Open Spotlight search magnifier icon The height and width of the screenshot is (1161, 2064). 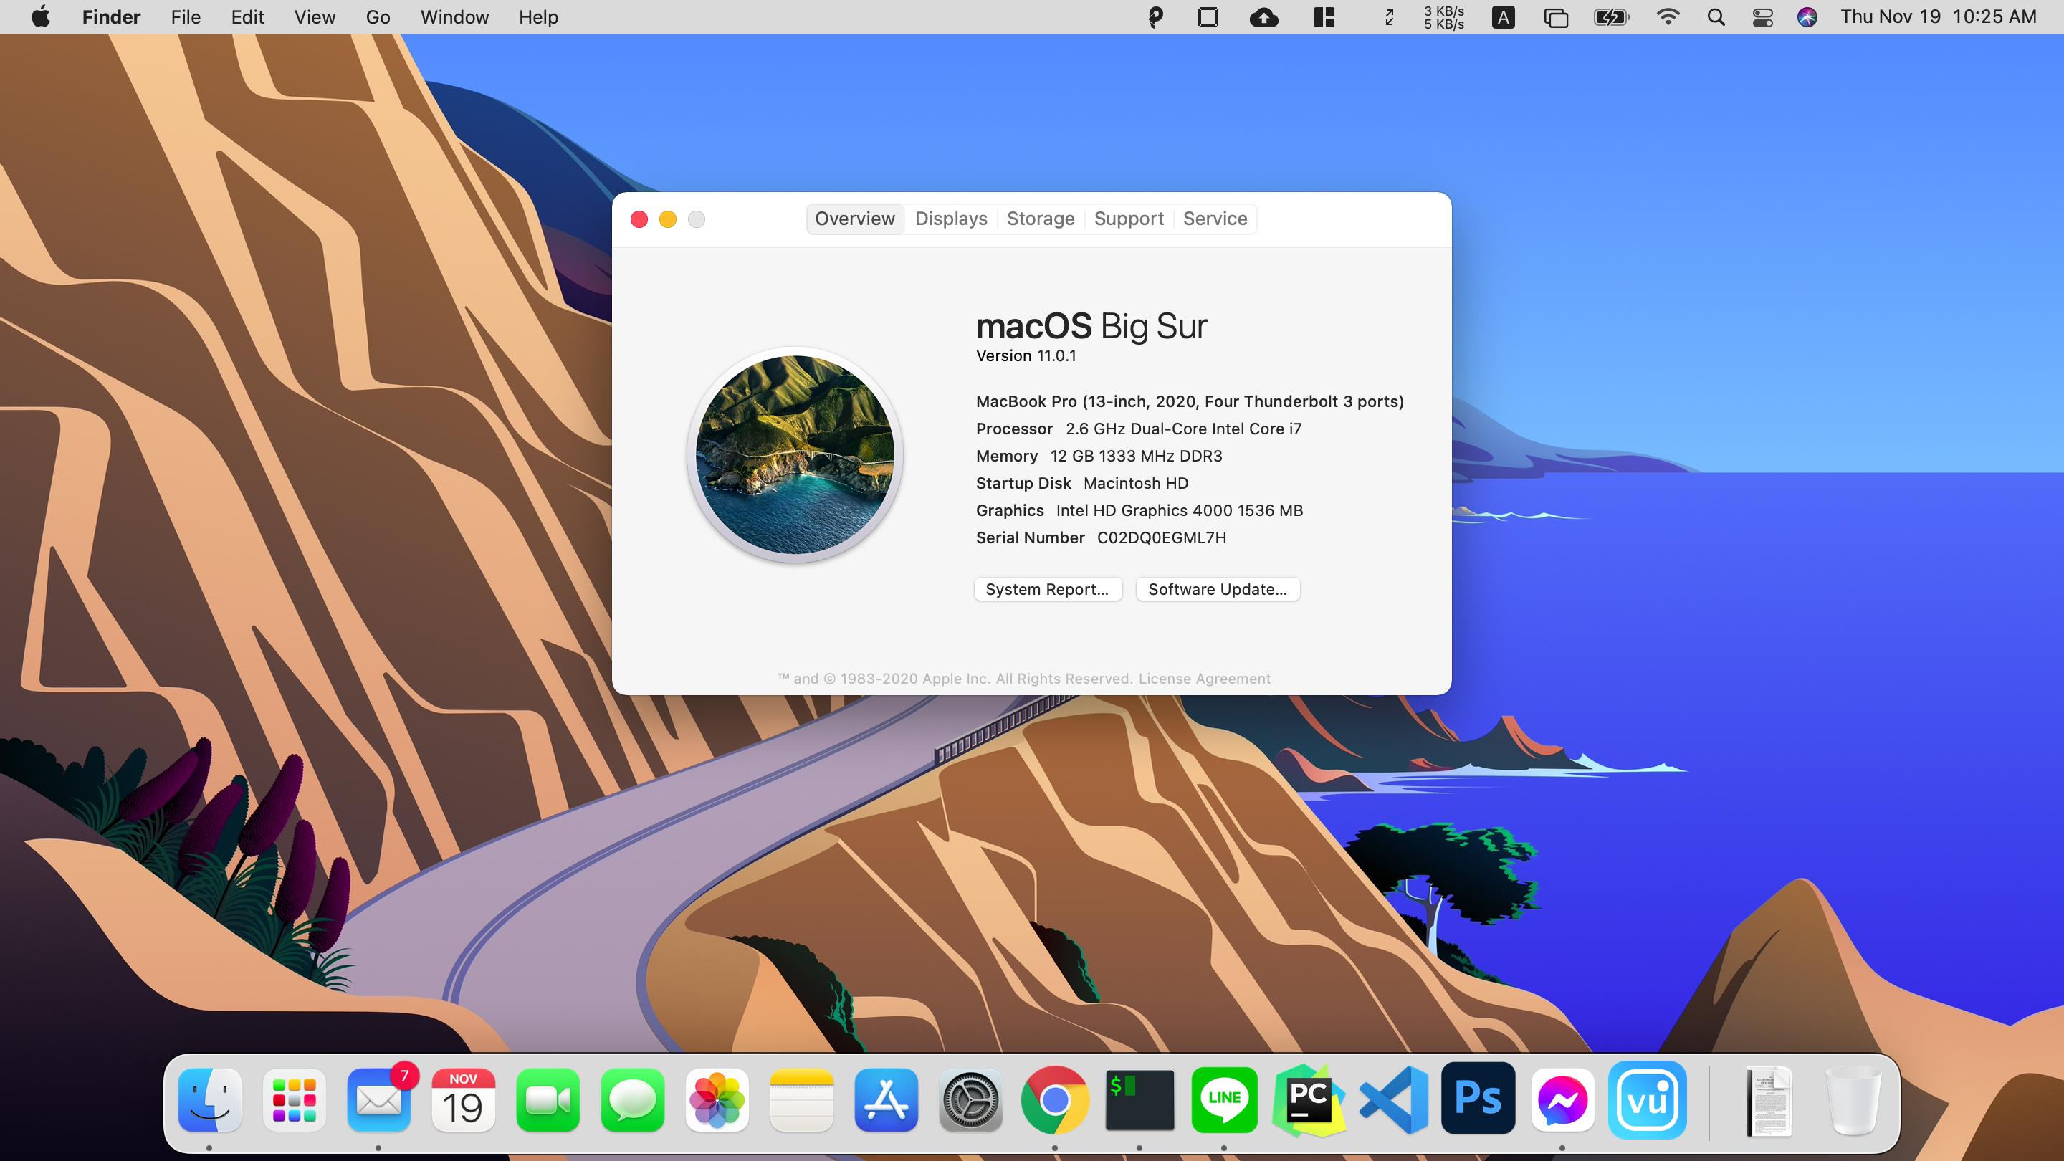[1716, 16]
